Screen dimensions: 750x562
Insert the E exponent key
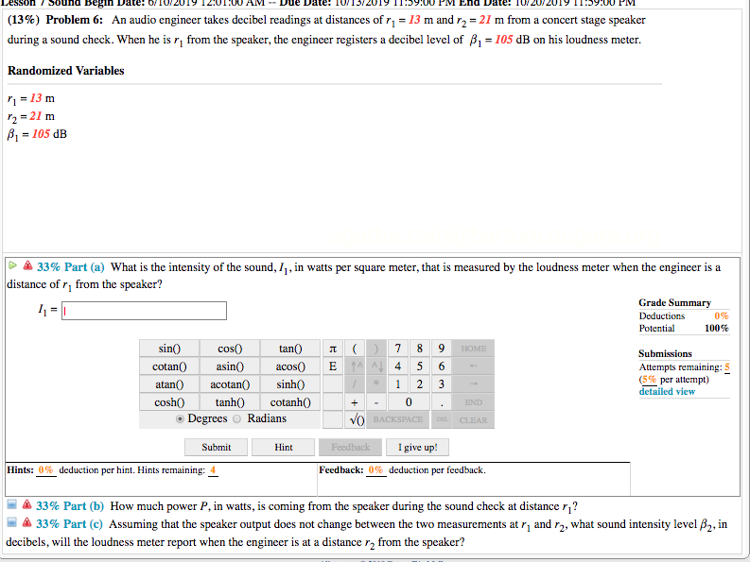[x=333, y=366]
